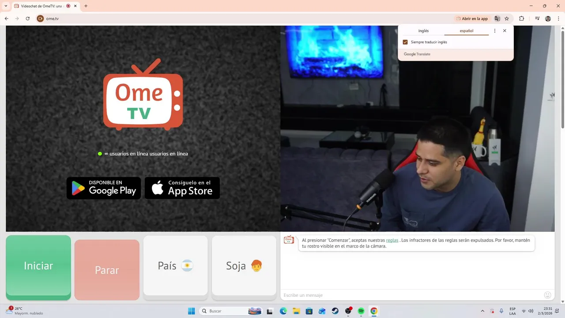Switch translation to inglés tab
Image resolution: width=565 pixels, height=318 pixels.
423,31
